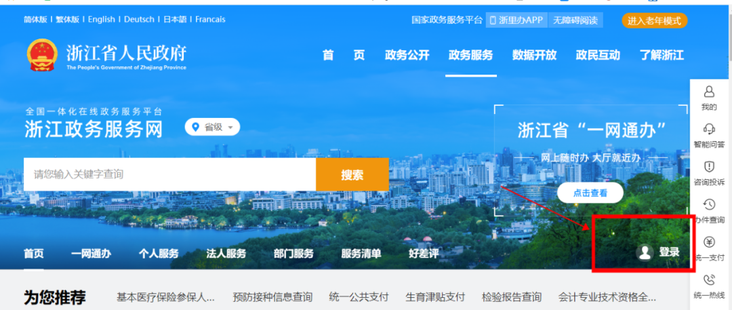
Task: Switch to the 法人服务 tab
Action: click(226, 254)
